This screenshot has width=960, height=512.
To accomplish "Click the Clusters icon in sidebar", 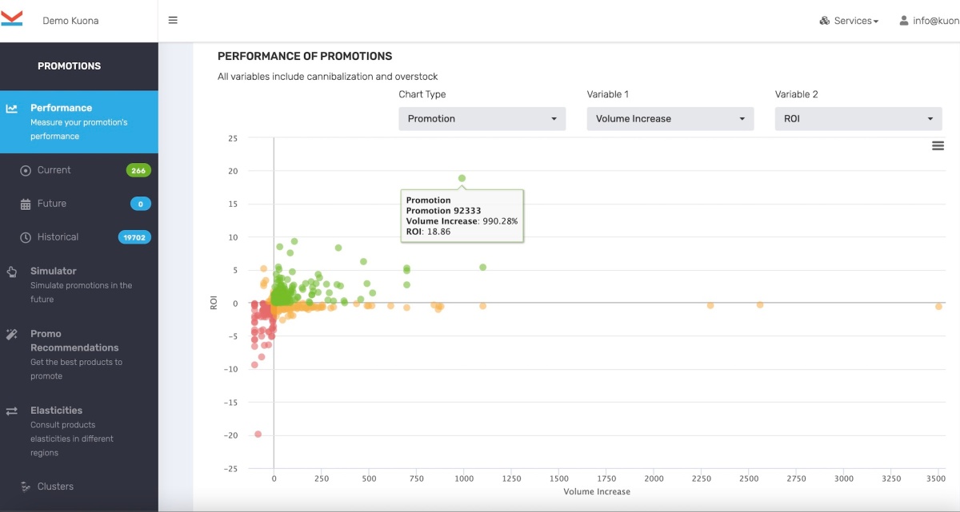I will click(25, 486).
